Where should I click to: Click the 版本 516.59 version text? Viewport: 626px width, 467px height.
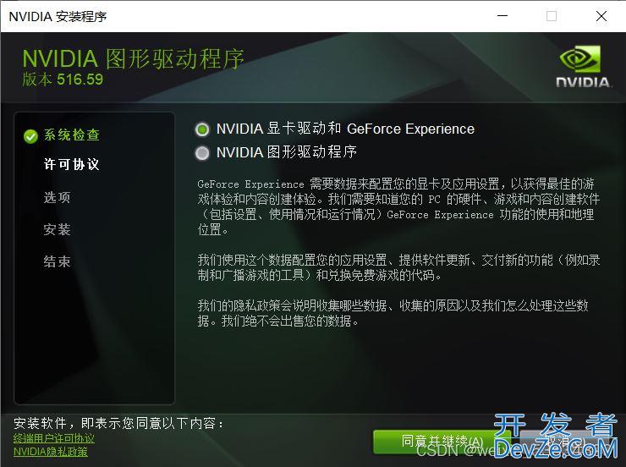63,79
